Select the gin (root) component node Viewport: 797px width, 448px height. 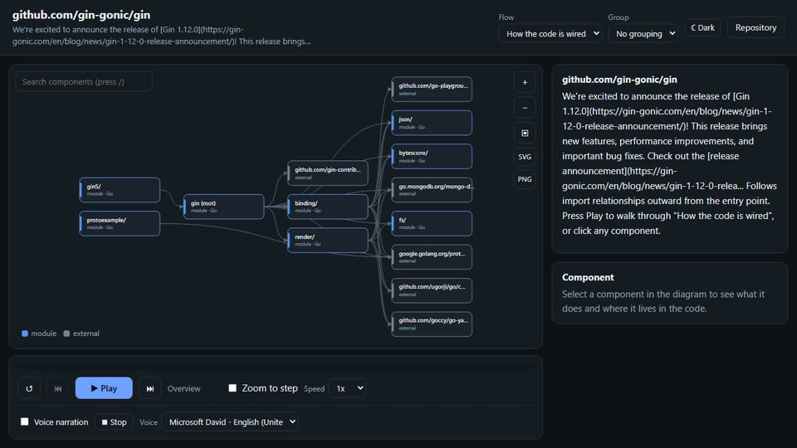[223, 207]
